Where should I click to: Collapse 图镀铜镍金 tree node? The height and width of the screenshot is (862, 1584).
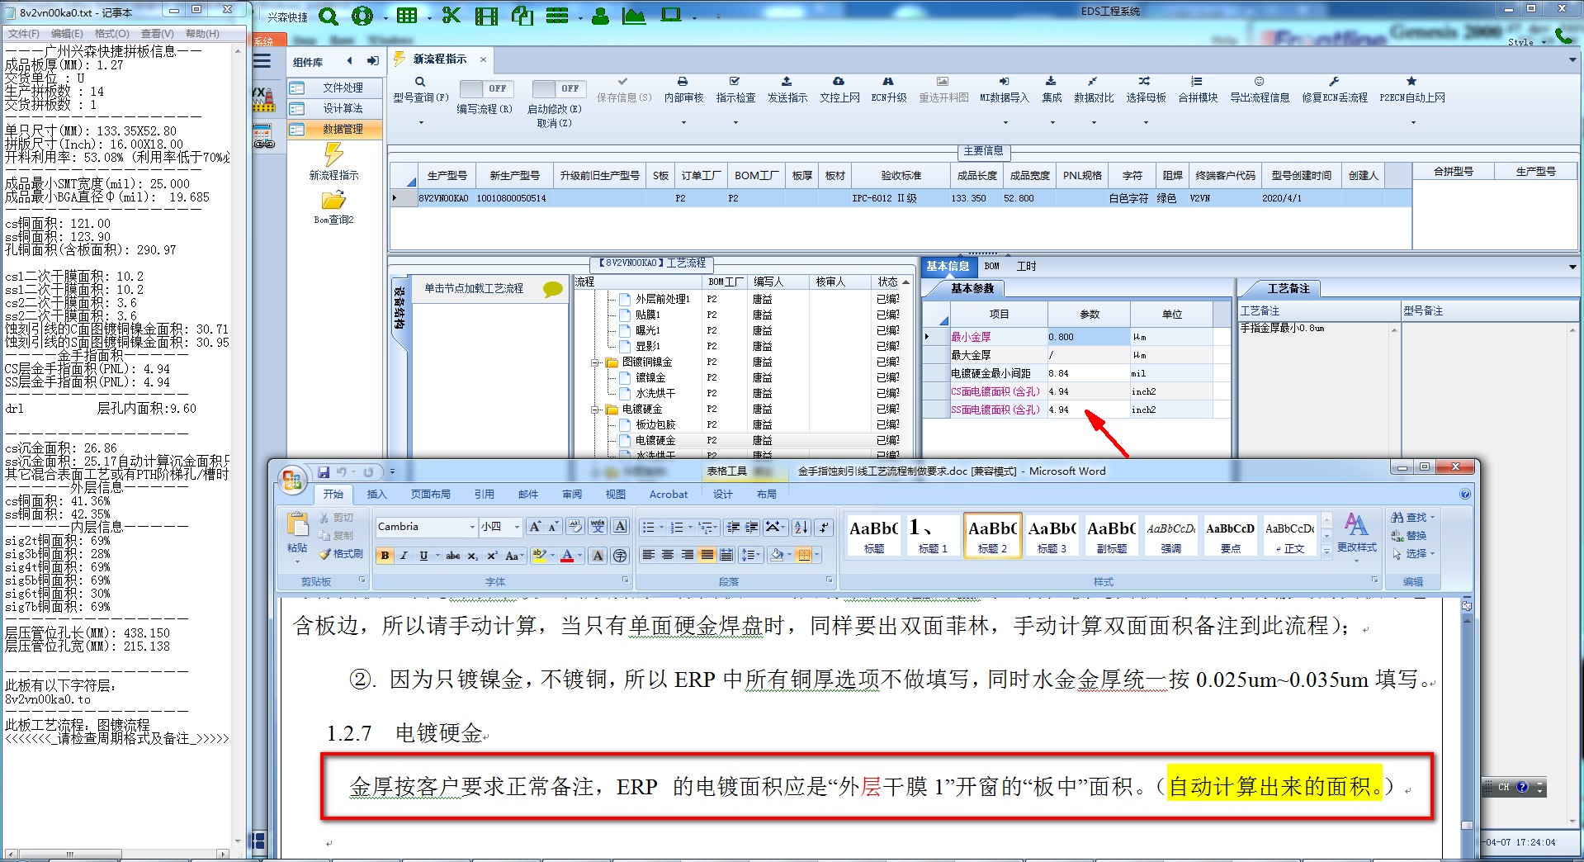594,362
